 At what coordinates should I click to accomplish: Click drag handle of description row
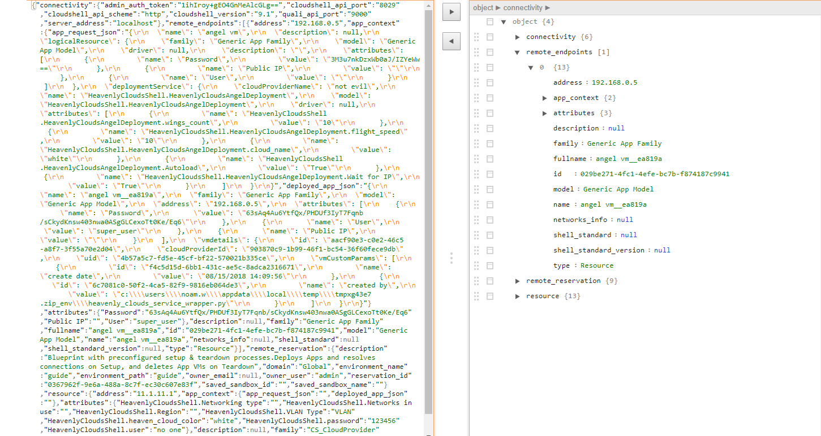click(x=476, y=128)
